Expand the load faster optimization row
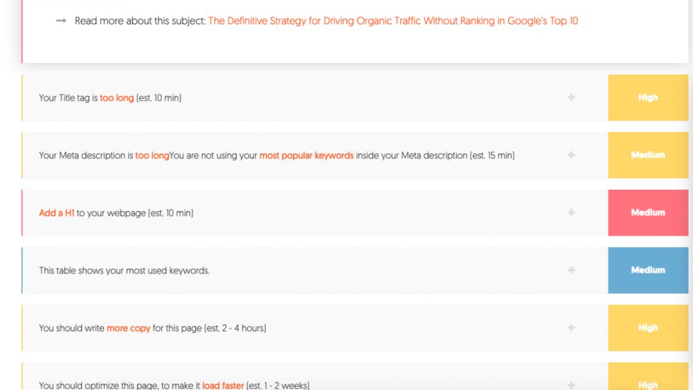 (571, 385)
